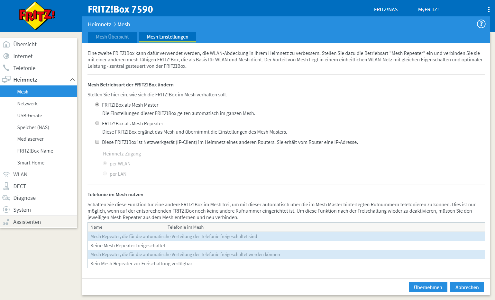This screenshot has width=495, height=300.
Task: Switch to the Mesh Einstellungen tab
Action: point(168,37)
